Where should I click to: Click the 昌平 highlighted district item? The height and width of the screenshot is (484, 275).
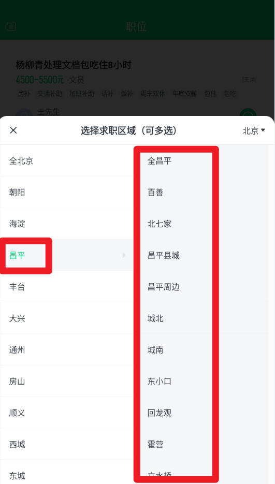66,255
